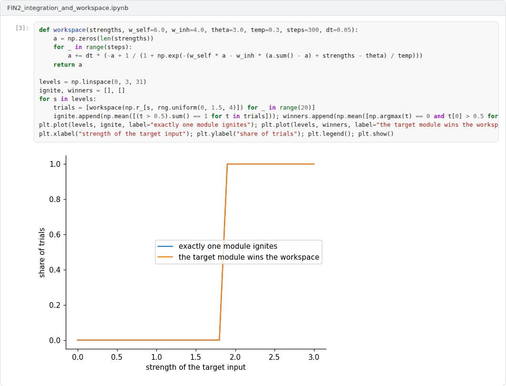506x386 pixels.
Task: Click the 'exactly one module ignites' legend label
Action: [x=228, y=246]
